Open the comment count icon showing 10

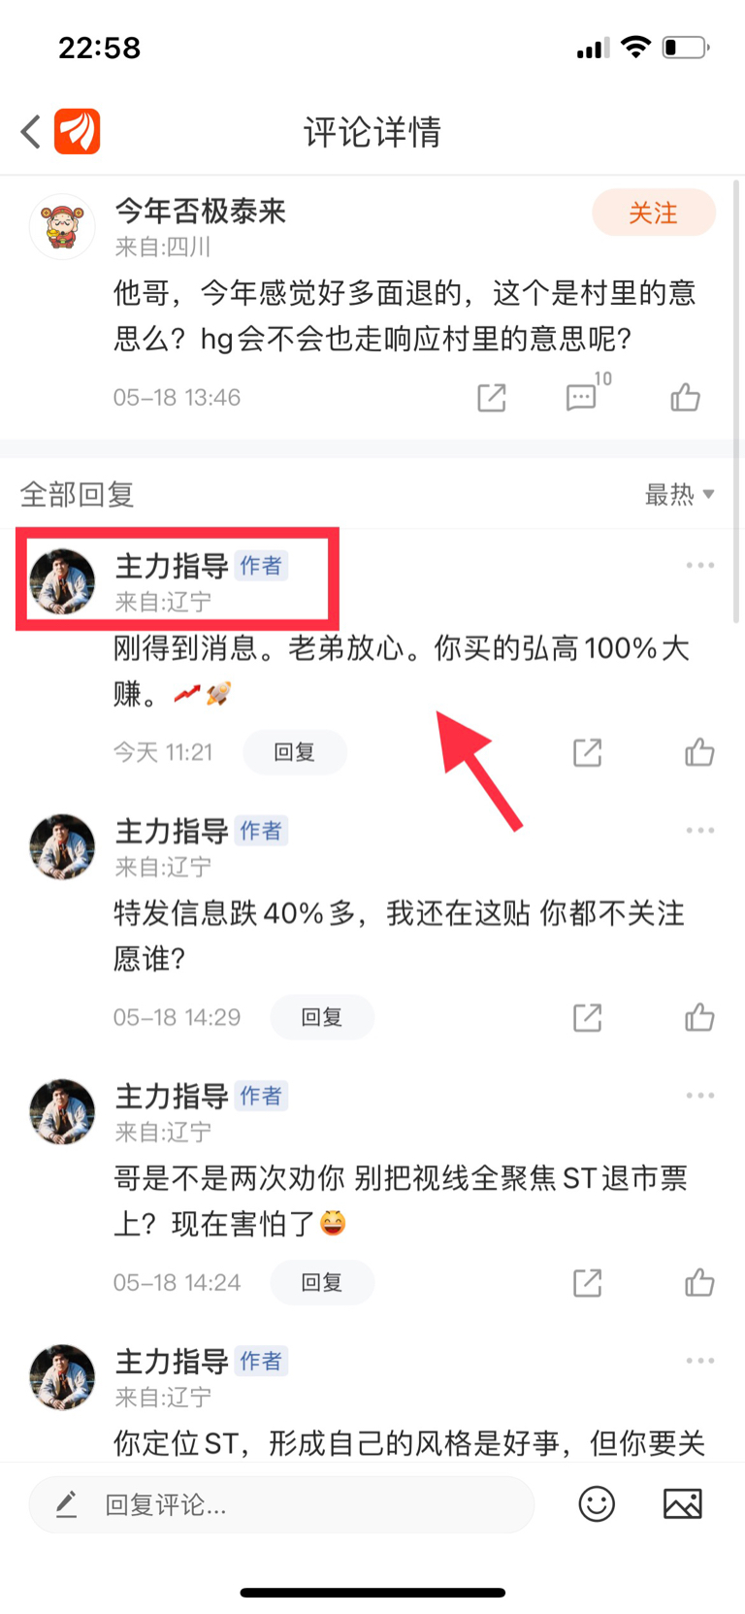pos(587,393)
